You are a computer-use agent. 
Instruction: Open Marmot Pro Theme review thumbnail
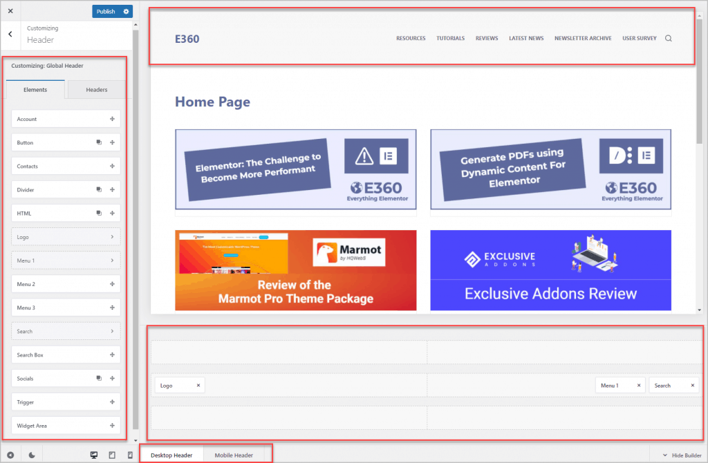[296, 270]
